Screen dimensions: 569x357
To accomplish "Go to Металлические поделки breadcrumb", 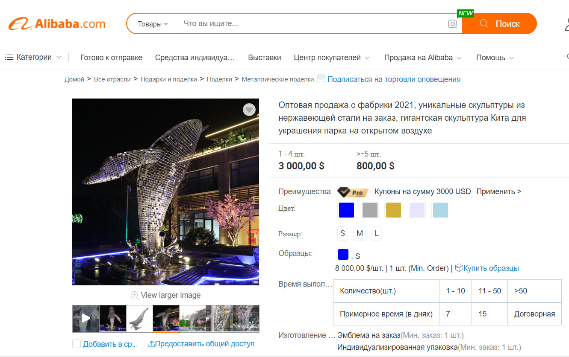I will click(278, 79).
